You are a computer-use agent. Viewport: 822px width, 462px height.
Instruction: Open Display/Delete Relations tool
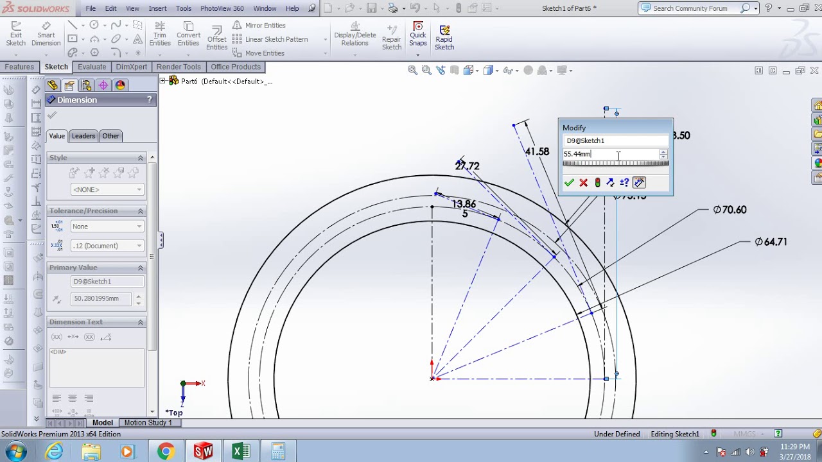pyautogui.click(x=354, y=34)
